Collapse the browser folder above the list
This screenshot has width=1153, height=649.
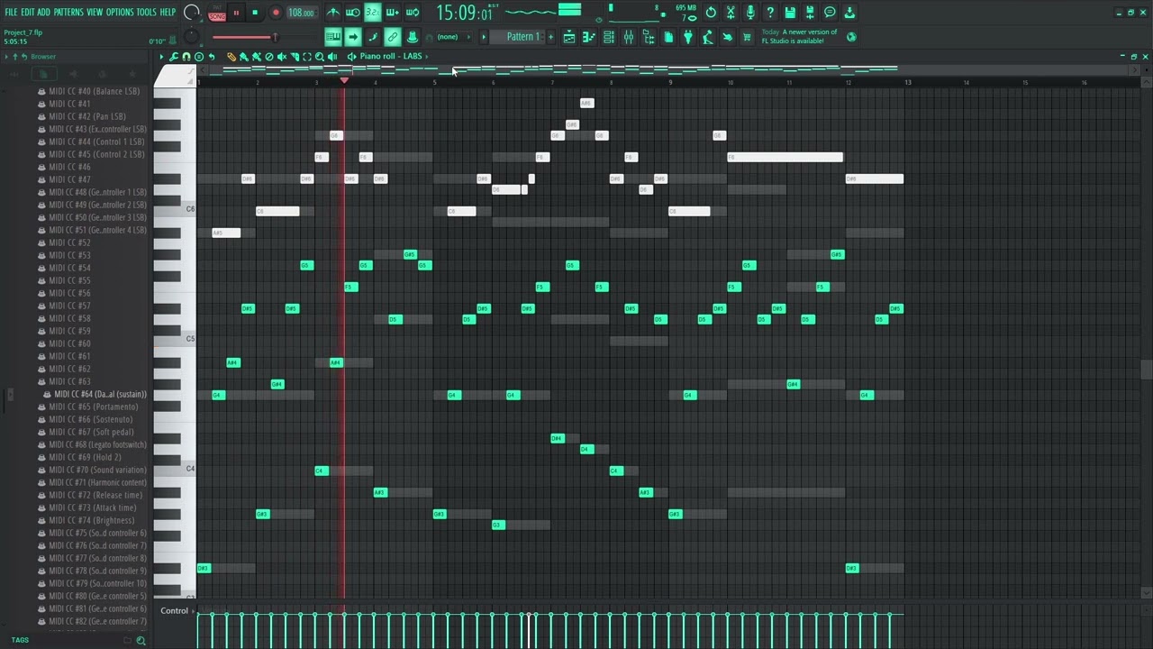click(x=14, y=57)
